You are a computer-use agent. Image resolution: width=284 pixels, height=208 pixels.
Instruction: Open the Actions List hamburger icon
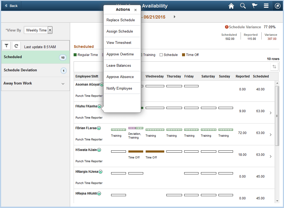click(266, 6)
